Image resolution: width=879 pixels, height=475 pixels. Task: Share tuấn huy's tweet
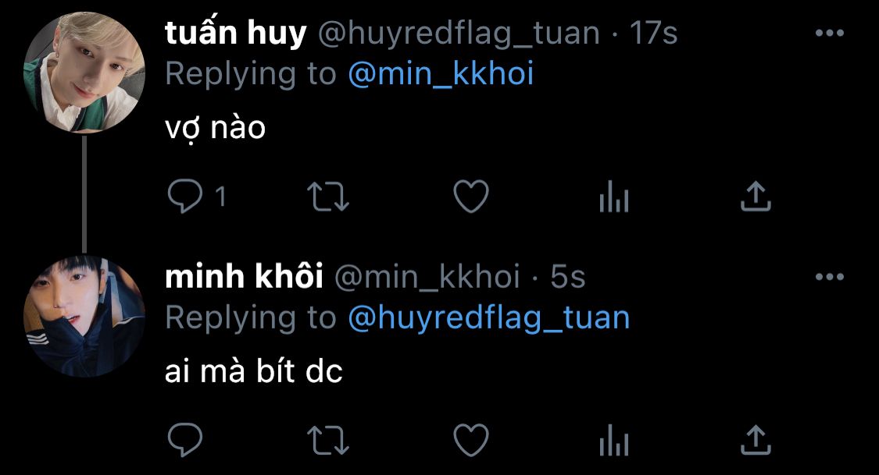[x=756, y=197]
